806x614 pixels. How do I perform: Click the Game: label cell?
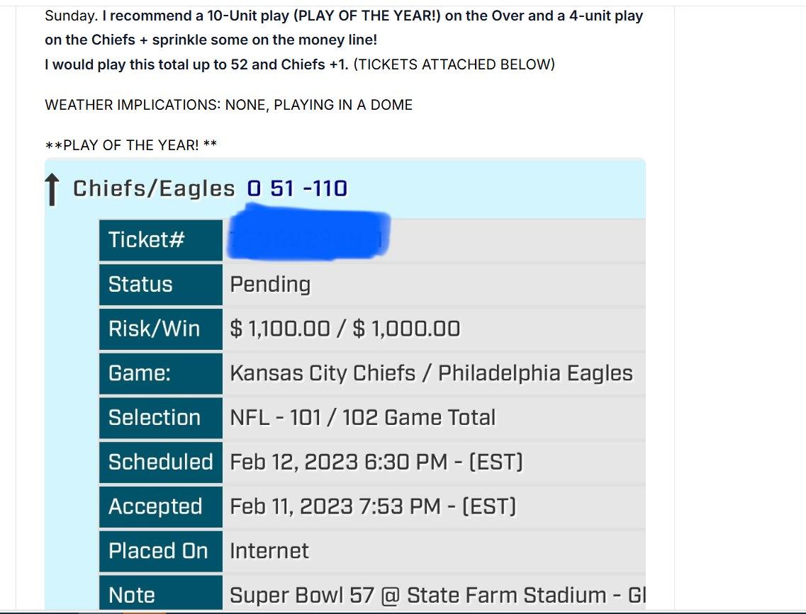point(161,373)
